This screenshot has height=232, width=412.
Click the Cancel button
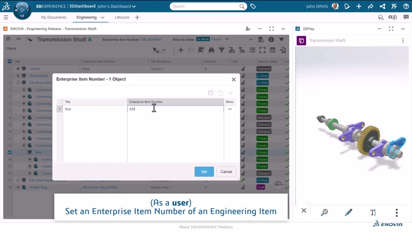click(x=226, y=171)
